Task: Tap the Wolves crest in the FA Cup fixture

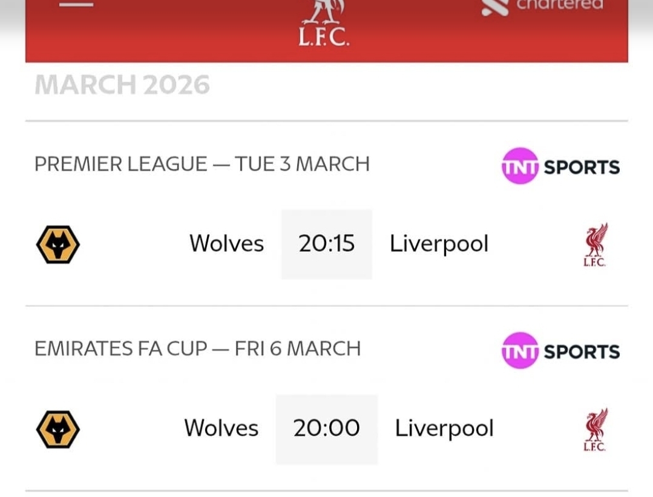Action: pos(58,429)
